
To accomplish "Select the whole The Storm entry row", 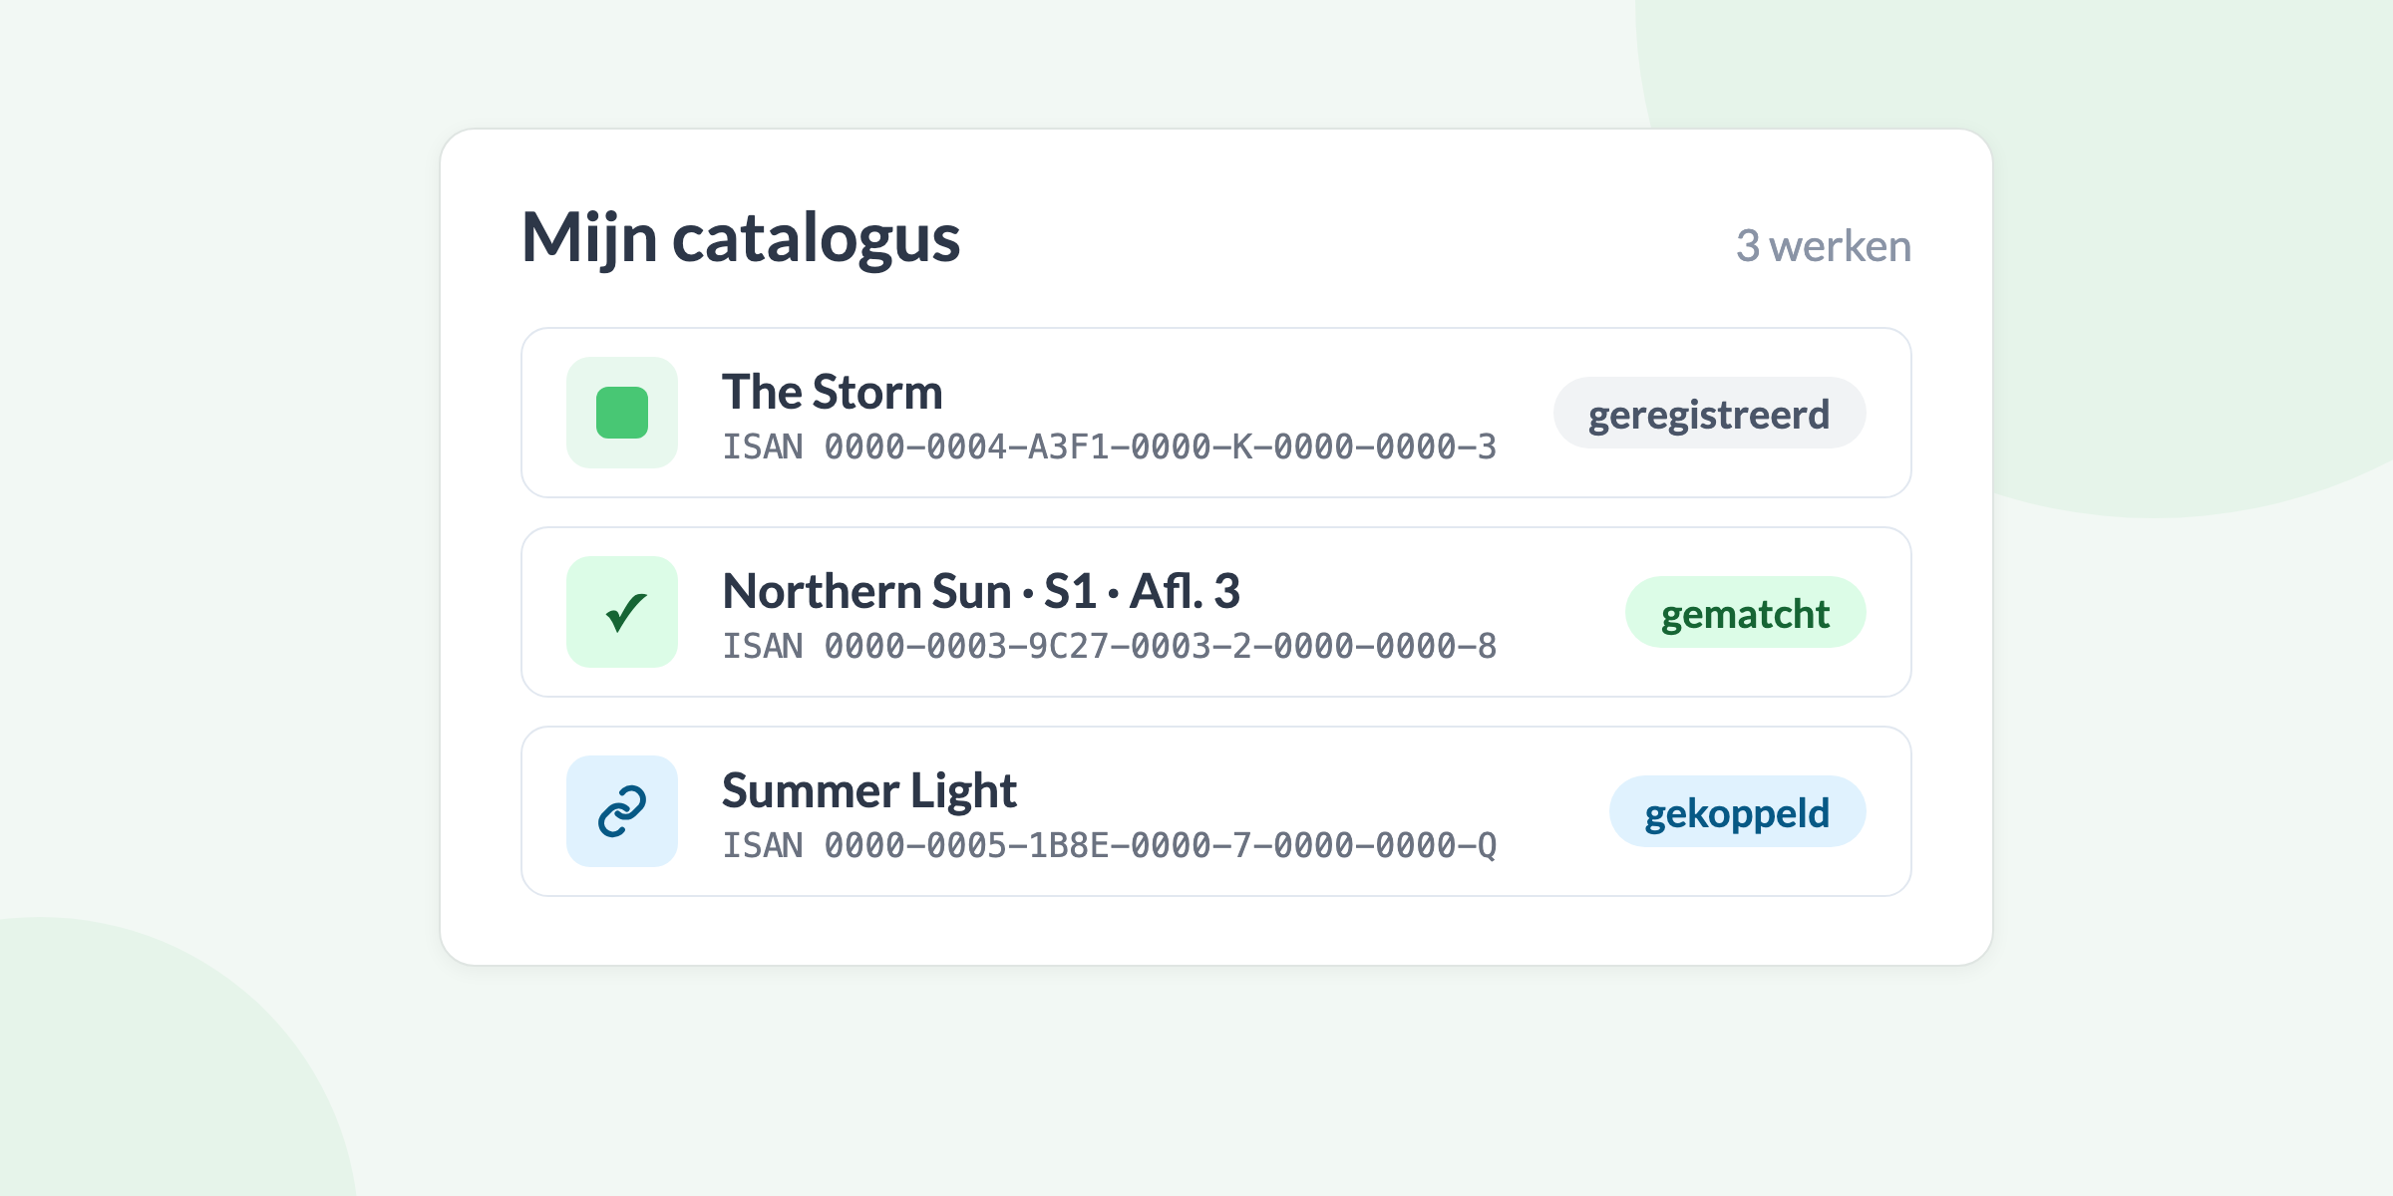I will 1216,413.
